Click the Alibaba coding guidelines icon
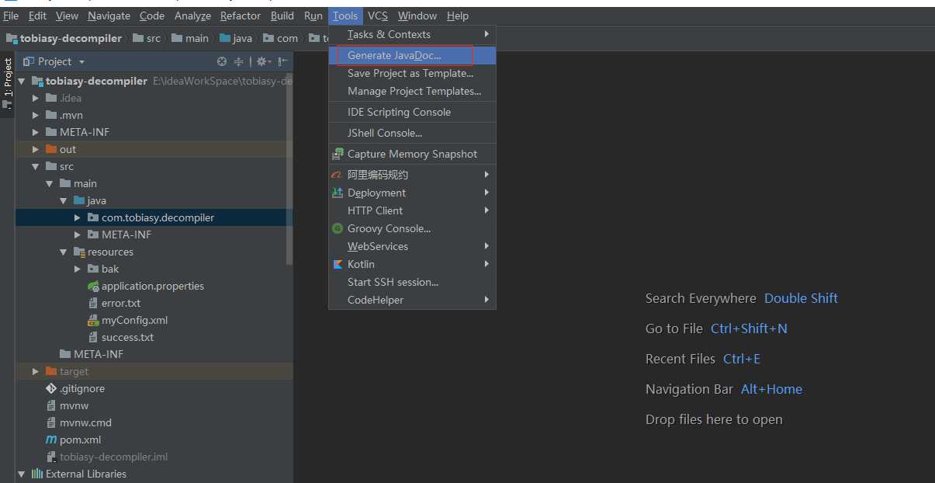 pos(338,175)
